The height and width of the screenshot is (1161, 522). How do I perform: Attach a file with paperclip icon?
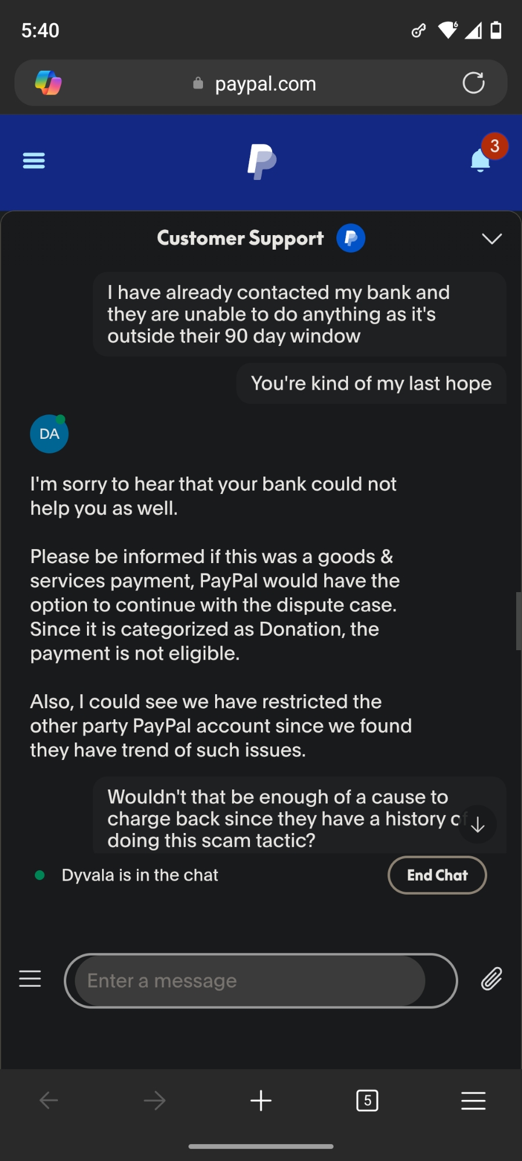coord(491,979)
